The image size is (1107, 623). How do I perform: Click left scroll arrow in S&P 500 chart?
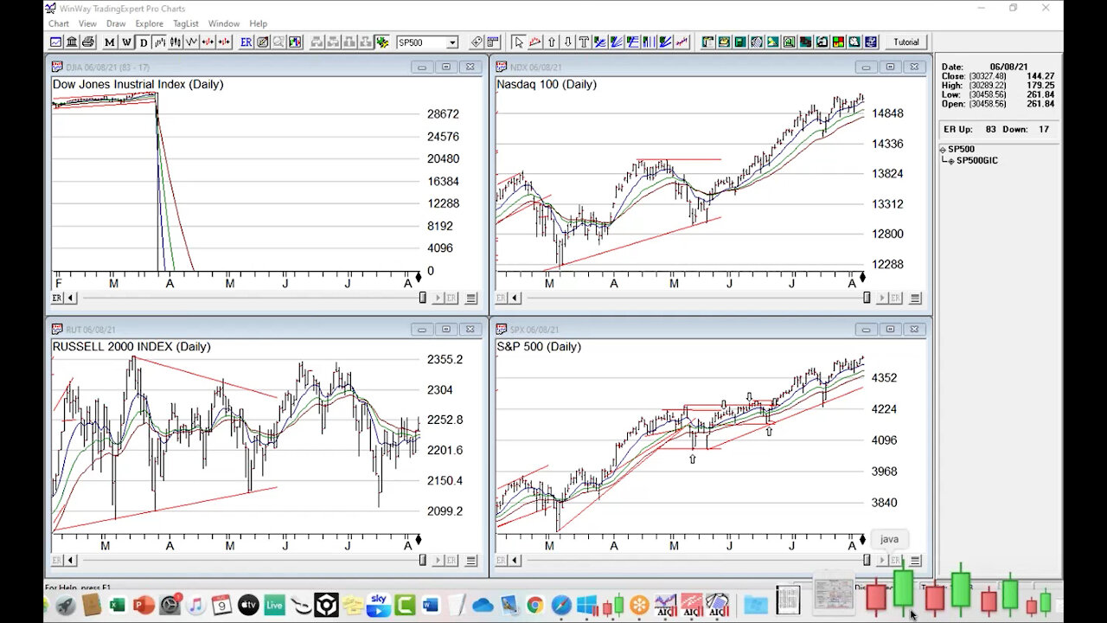coord(514,561)
